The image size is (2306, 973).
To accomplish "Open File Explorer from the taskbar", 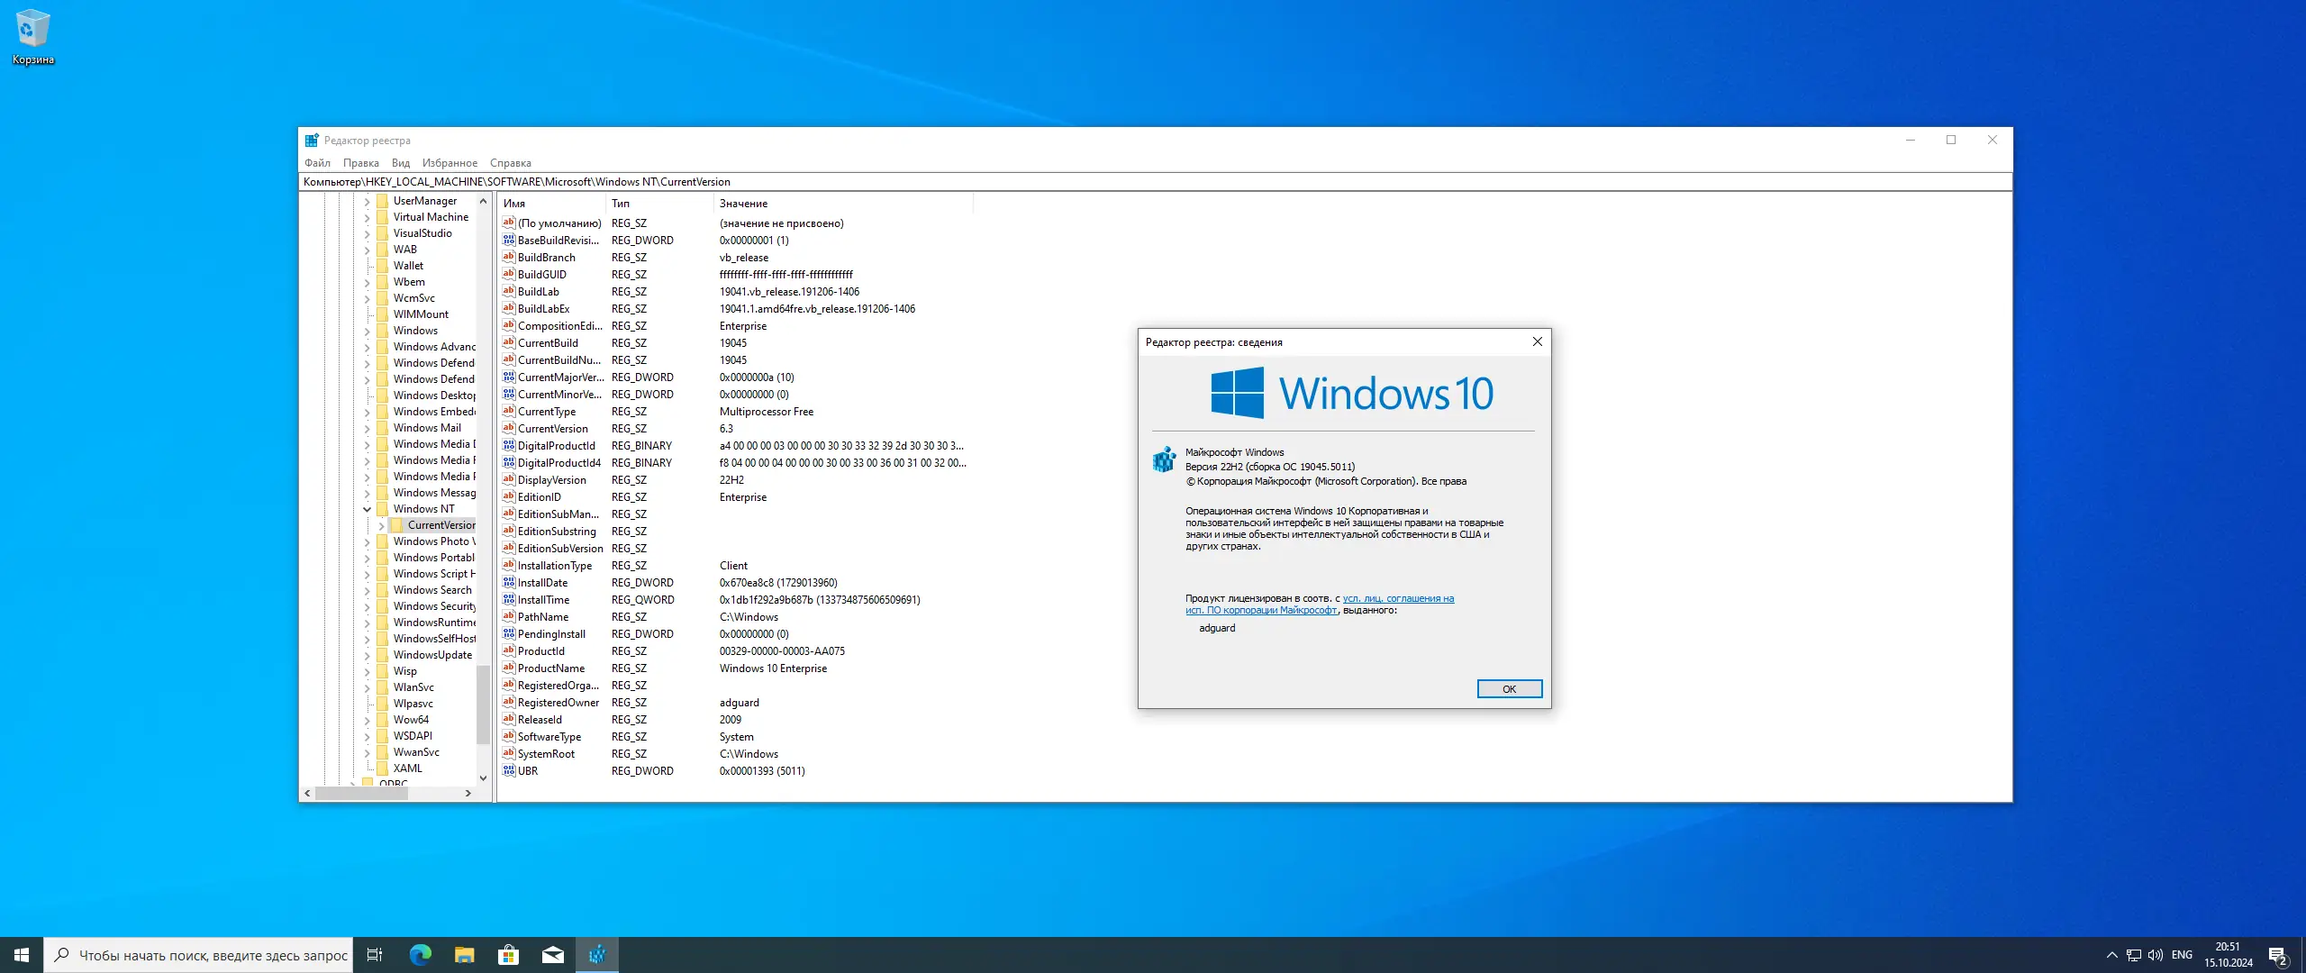I will (x=464, y=955).
